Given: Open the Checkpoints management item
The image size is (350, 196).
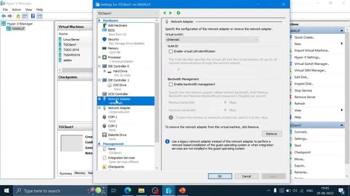Looking at the screenshot, I should [x=116, y=167].
